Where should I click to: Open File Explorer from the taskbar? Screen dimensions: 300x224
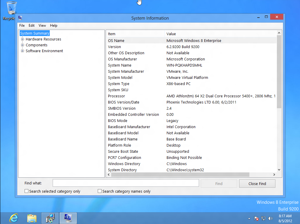[32, 218]
